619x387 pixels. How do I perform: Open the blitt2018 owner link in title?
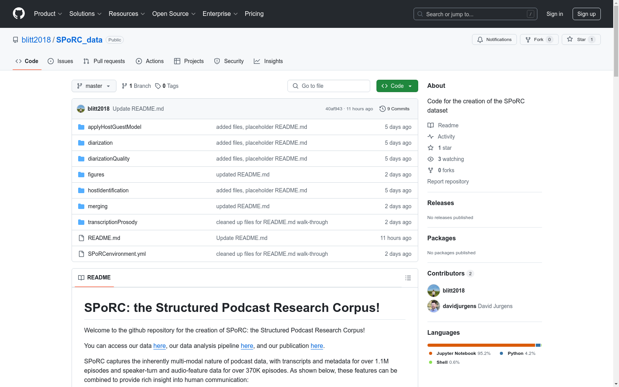[x=36, y=40]
